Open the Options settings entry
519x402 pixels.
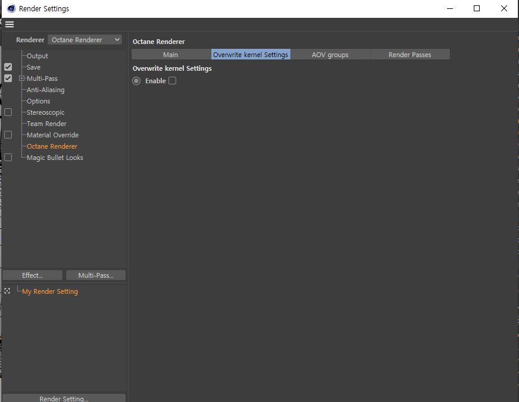pyautogui.click(x=39, y=101)
